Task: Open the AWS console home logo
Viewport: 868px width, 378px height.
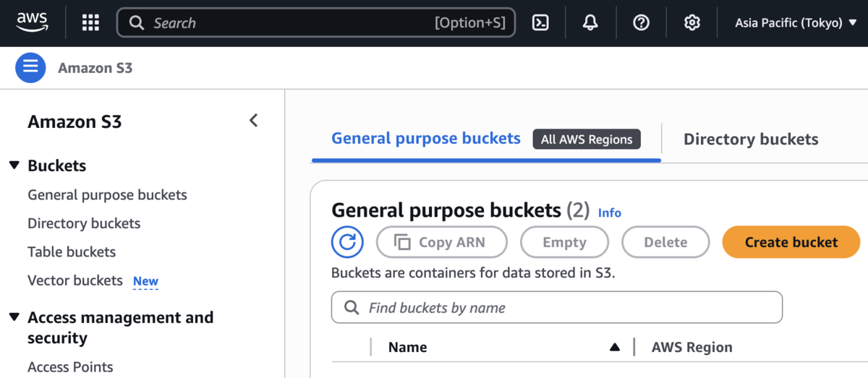Action: coord(33,23)
